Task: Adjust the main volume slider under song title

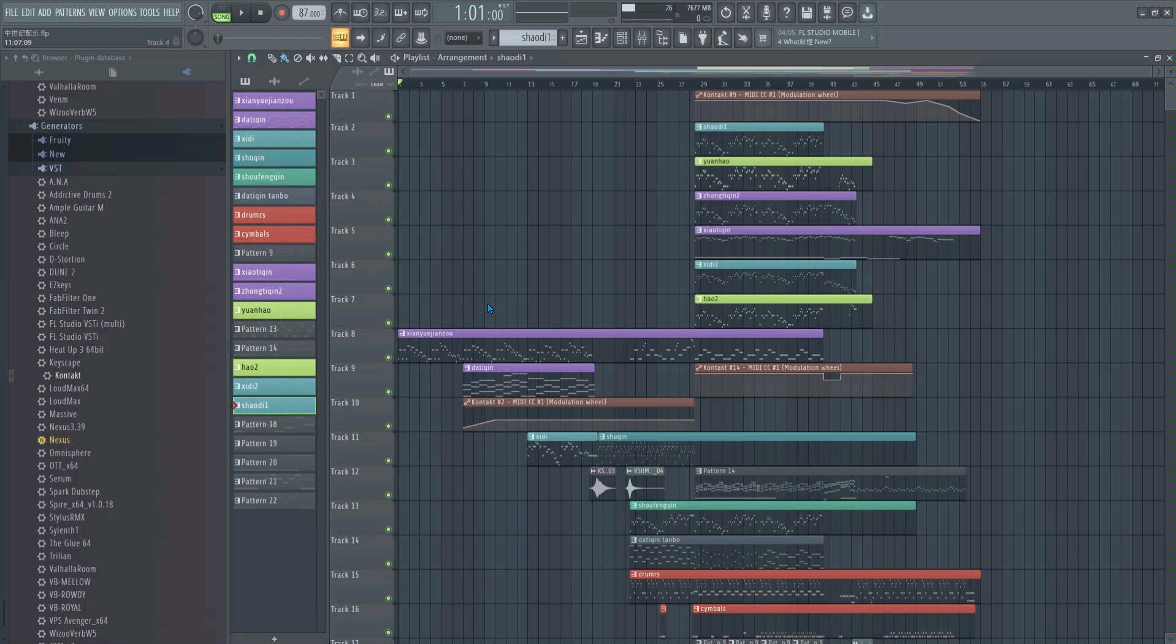Action: [x=269, y=38]
